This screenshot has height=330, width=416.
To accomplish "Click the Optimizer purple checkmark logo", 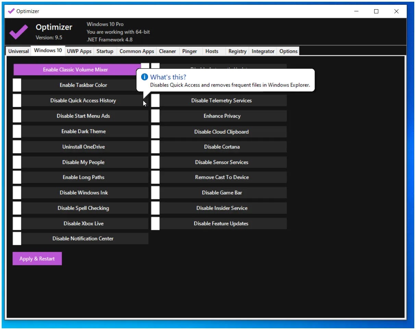I will [19, 32].
